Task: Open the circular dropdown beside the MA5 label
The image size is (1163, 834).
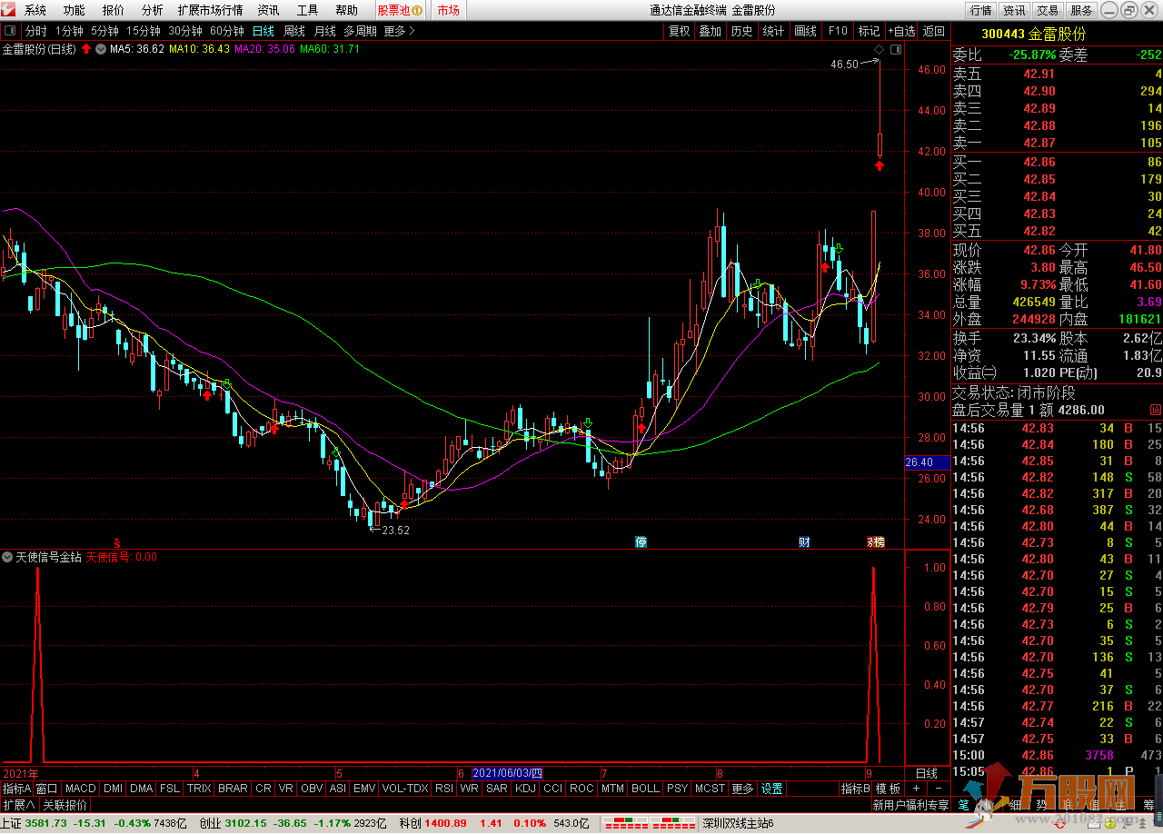Action: coord(100,49)
